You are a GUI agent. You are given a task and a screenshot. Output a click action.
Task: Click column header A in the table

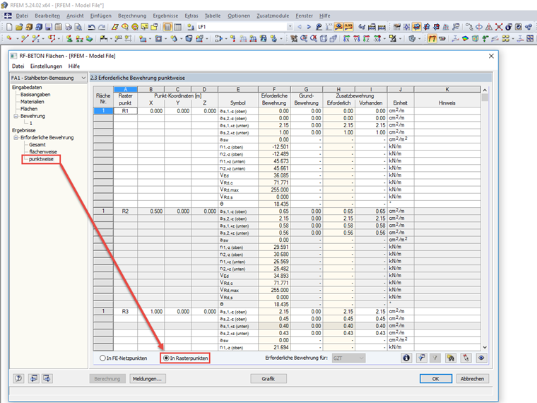tap(125, 90)
